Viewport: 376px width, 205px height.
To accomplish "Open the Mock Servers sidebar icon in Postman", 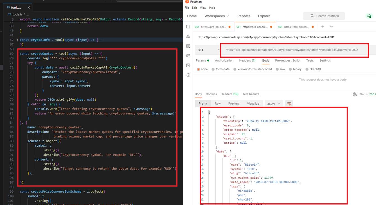I will coord(188,56).
